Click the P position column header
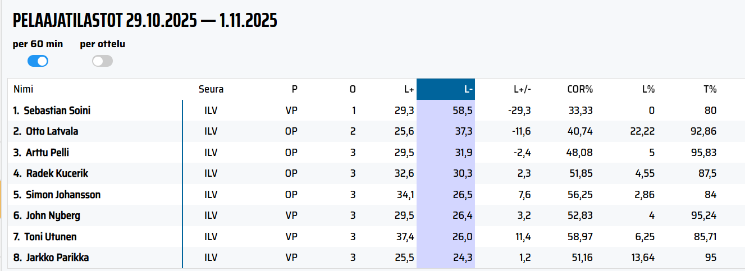The height and width of the screenshot is (271, 745). click(294, 89)
